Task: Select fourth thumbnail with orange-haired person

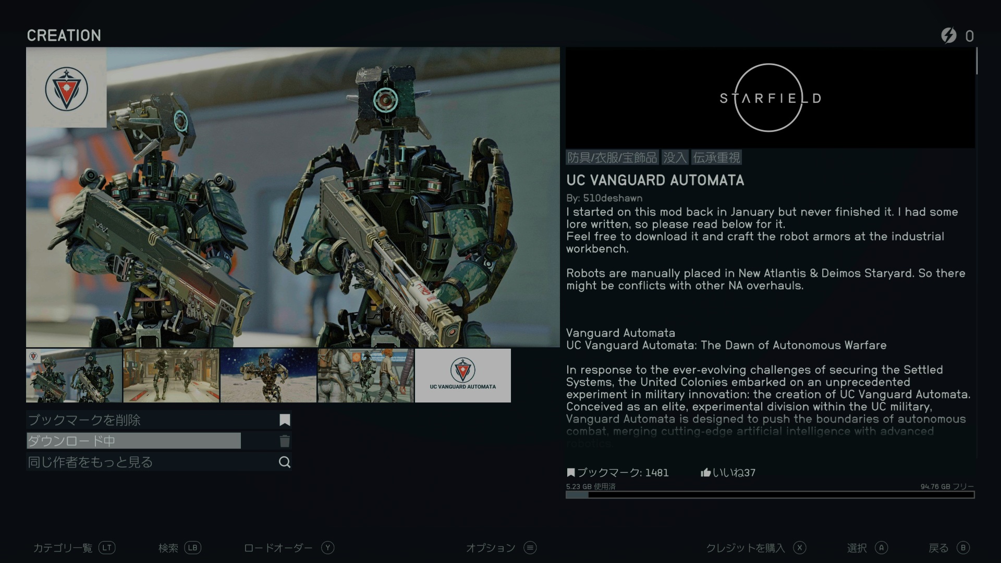Action: [365, 375]
